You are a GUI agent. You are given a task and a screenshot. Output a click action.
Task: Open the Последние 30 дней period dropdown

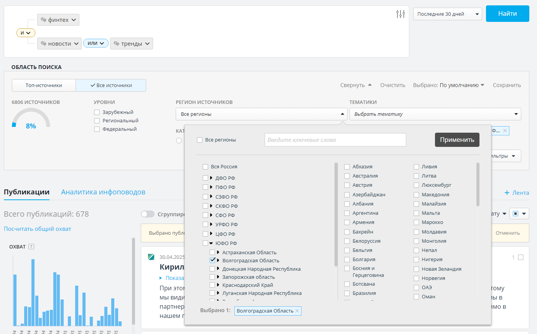coord(448,14)
